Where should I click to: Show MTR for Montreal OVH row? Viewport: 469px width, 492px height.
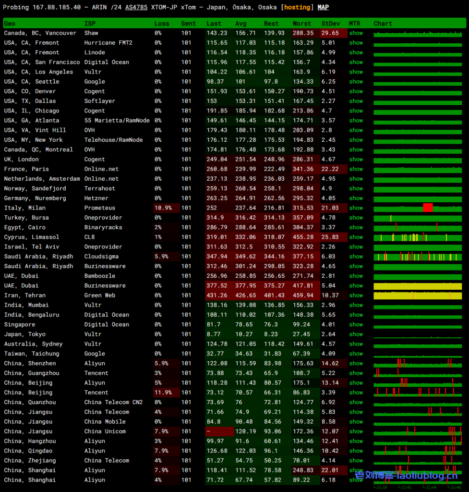click(356, 150)
